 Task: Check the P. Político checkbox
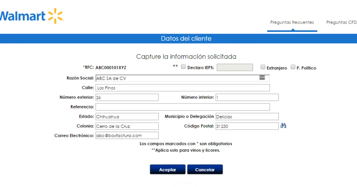[x=293, y=67]
